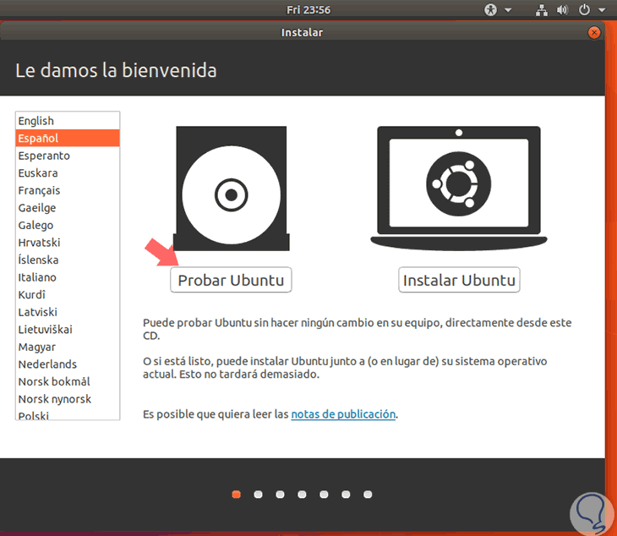Select Euskara in the language list
The height and width of the screenshot is (536, 617).
tap(68, 172)
